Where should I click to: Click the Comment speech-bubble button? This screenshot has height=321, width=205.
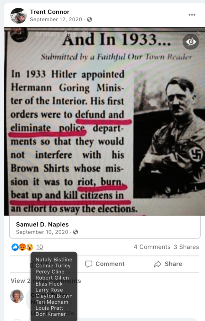pyautogui.click(x=105, y=264)
